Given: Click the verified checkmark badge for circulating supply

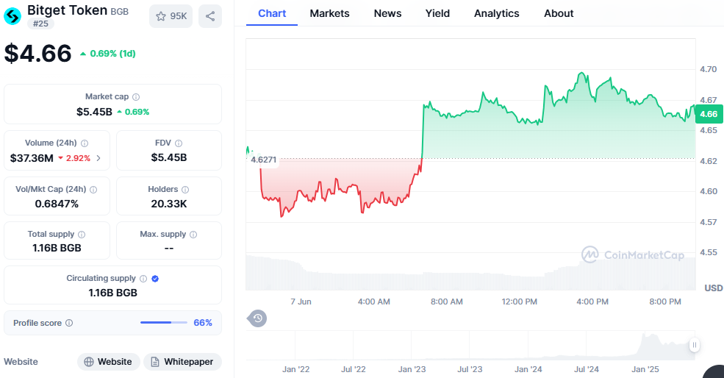Looking at the screenshot, I should [x=155, y=279].
